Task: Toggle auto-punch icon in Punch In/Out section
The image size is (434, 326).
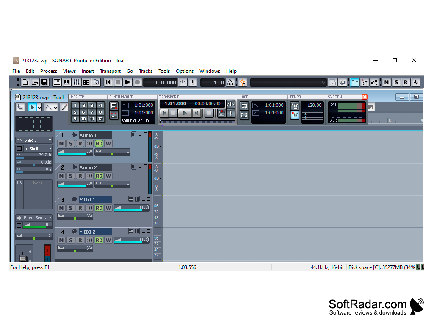Action: pos(114,115)
